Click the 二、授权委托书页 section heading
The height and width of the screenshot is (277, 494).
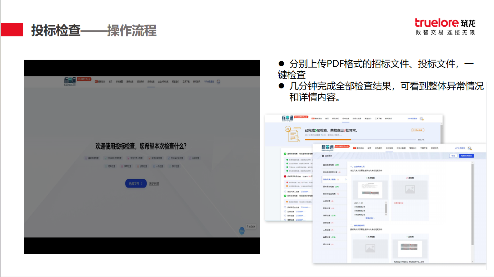pyautogui.click(x=358, y=225)
